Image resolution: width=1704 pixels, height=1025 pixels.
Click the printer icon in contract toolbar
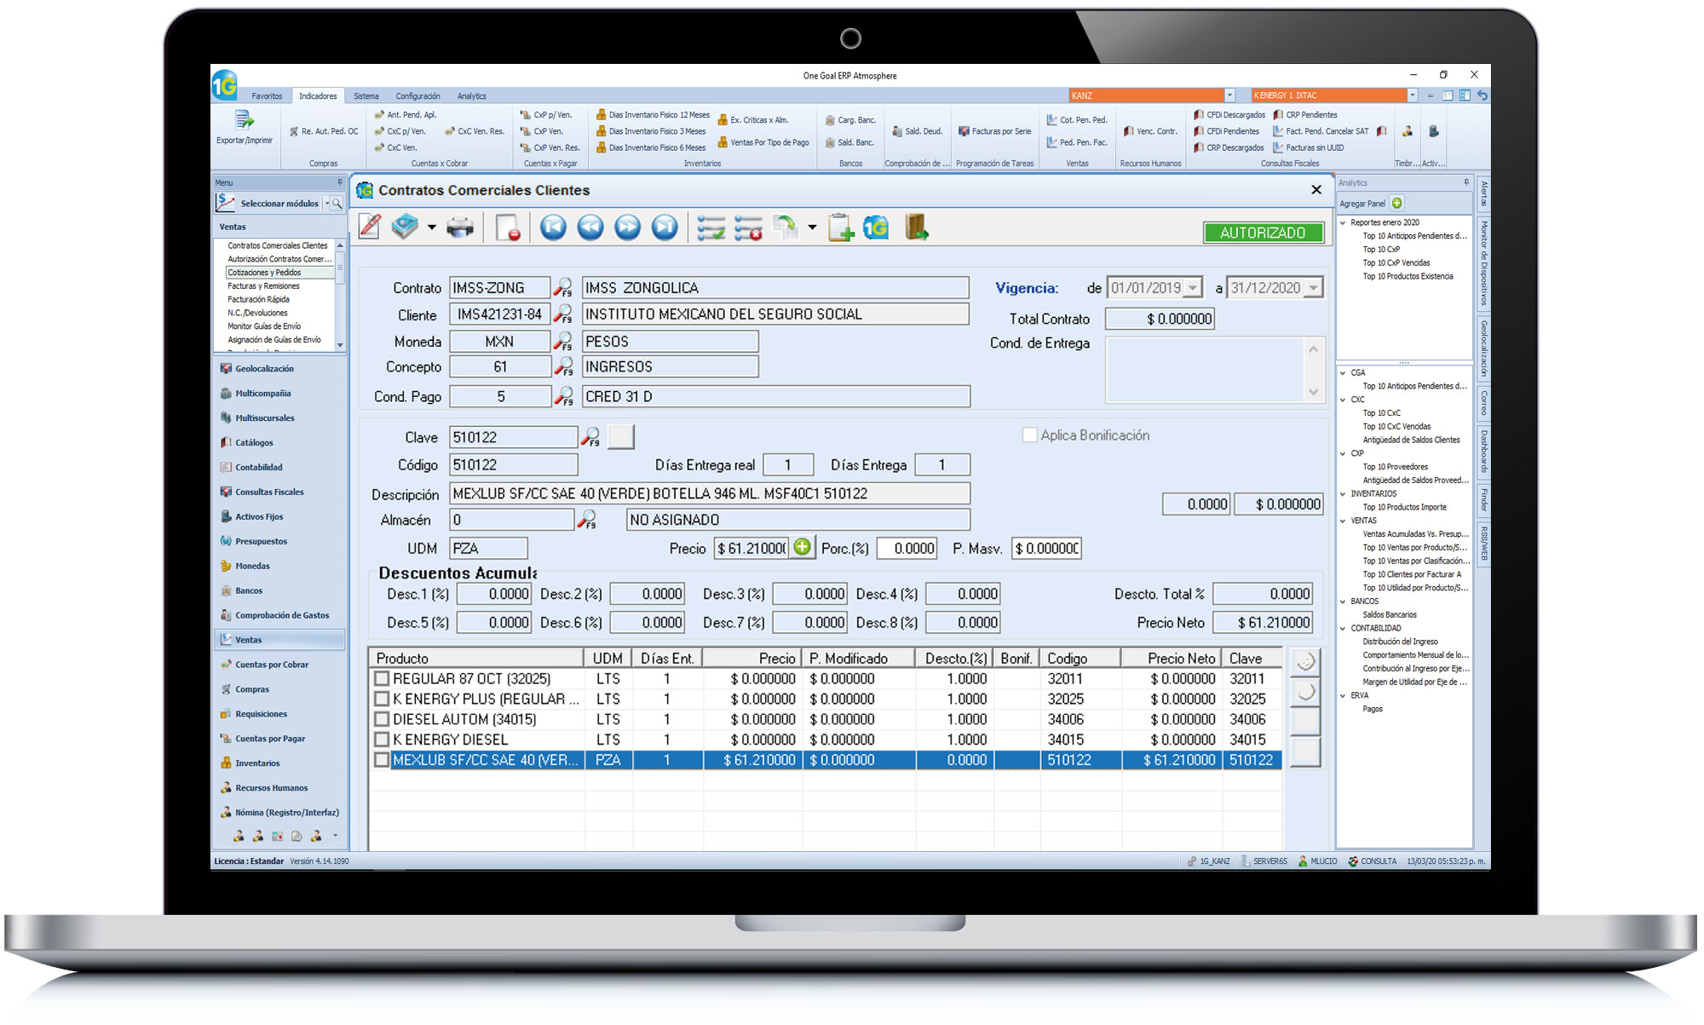click(460, 227)
